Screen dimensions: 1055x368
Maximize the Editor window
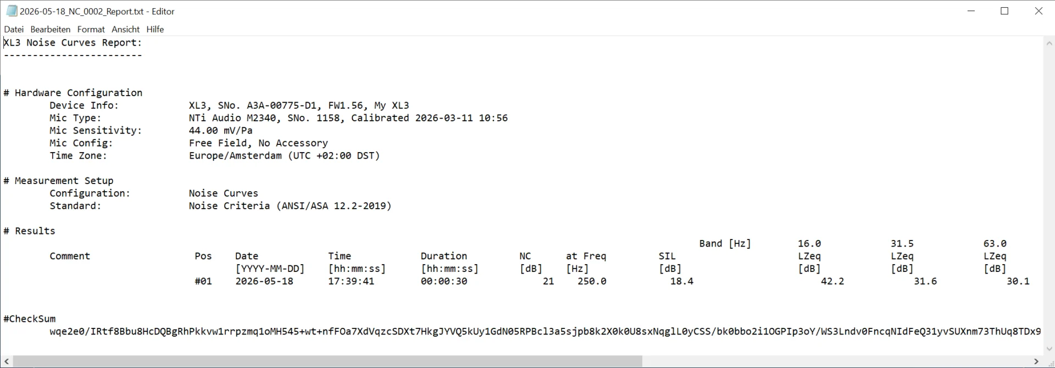tap(1004, 11)
